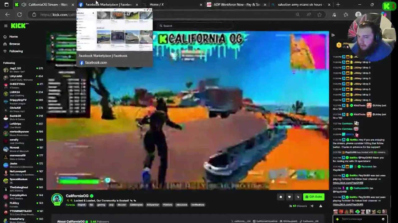Click the English tag
Screen dimensions: 398x223
pyautogui.click(x=81, y=205)
